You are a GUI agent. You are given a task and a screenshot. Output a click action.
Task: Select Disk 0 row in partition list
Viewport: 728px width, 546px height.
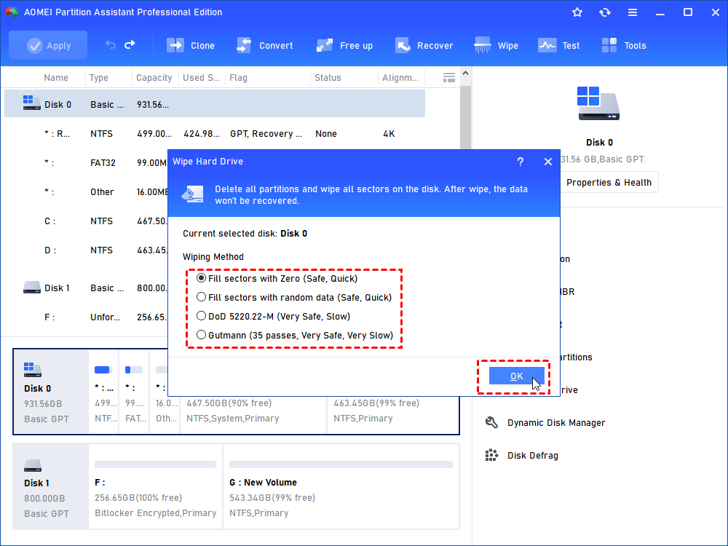tap(215, 104)
